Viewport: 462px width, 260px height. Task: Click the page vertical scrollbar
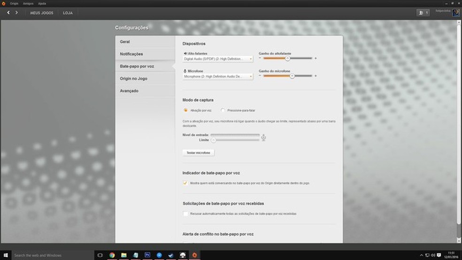tap(458, 124)
